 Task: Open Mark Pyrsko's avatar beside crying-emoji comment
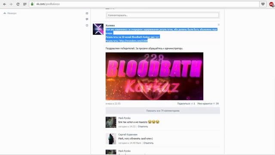tap(111, 122)
